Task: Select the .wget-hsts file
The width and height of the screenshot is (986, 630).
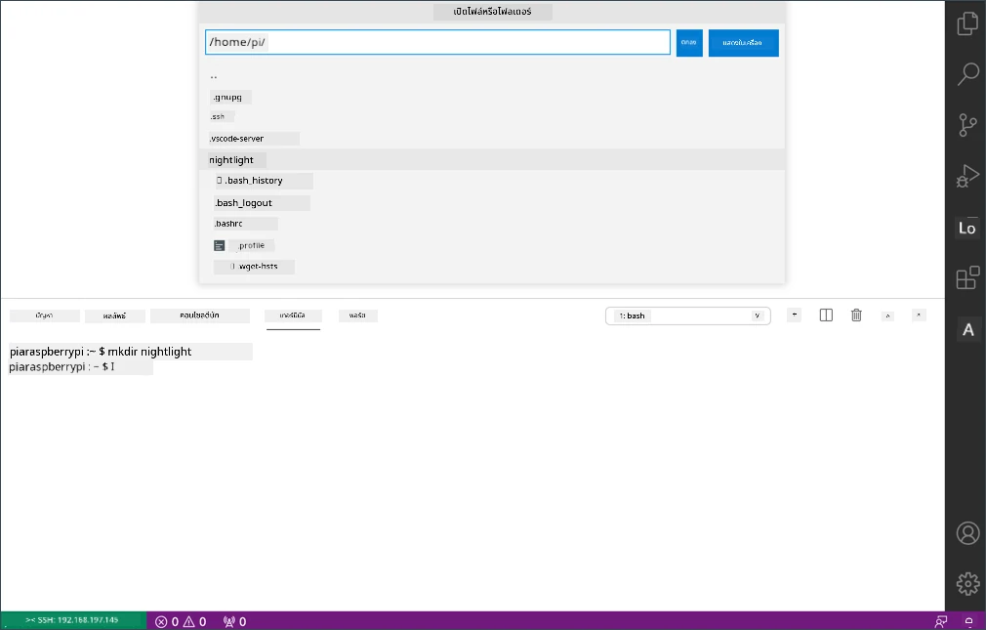Action: coord(492,267)
